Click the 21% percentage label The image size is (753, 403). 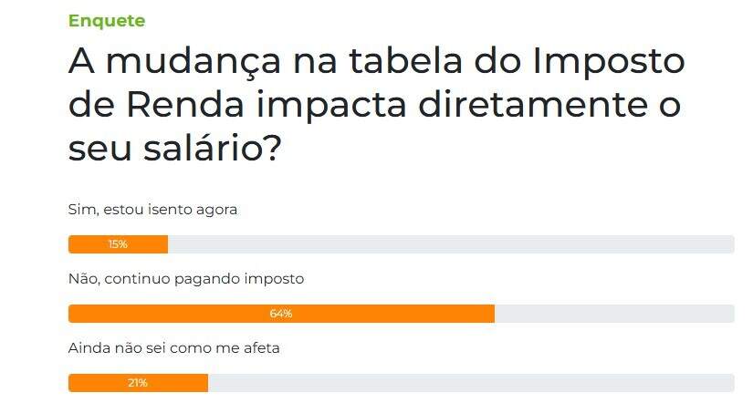pyautogui.click(x=137, y=383)
